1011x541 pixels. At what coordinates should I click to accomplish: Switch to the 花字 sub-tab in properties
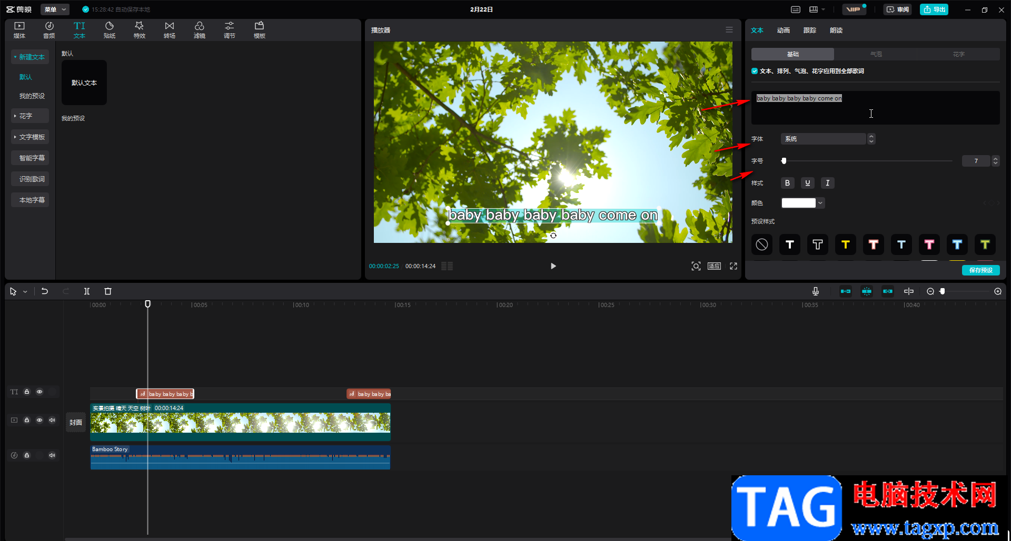pos(958,54)
